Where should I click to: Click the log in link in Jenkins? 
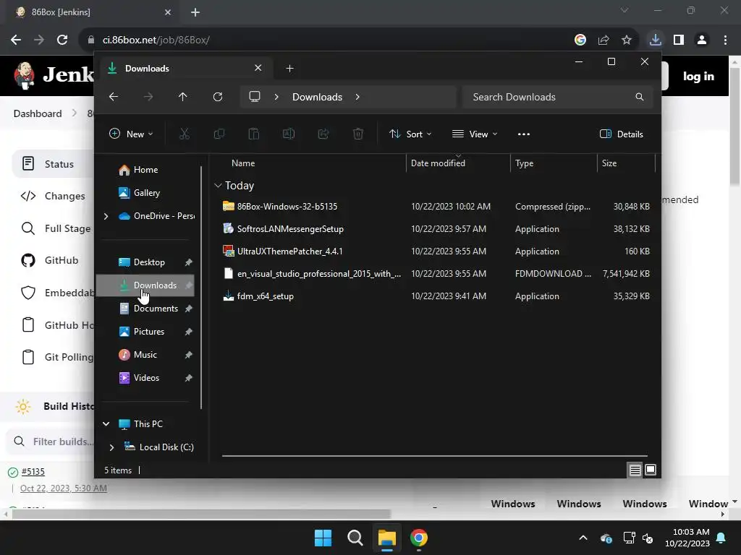pos(698,76)
